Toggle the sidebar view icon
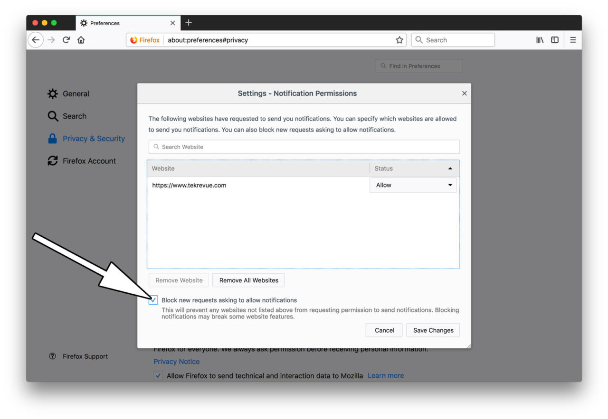The width and height of the screenshot is (608, 419). click(x=555, y=40)
